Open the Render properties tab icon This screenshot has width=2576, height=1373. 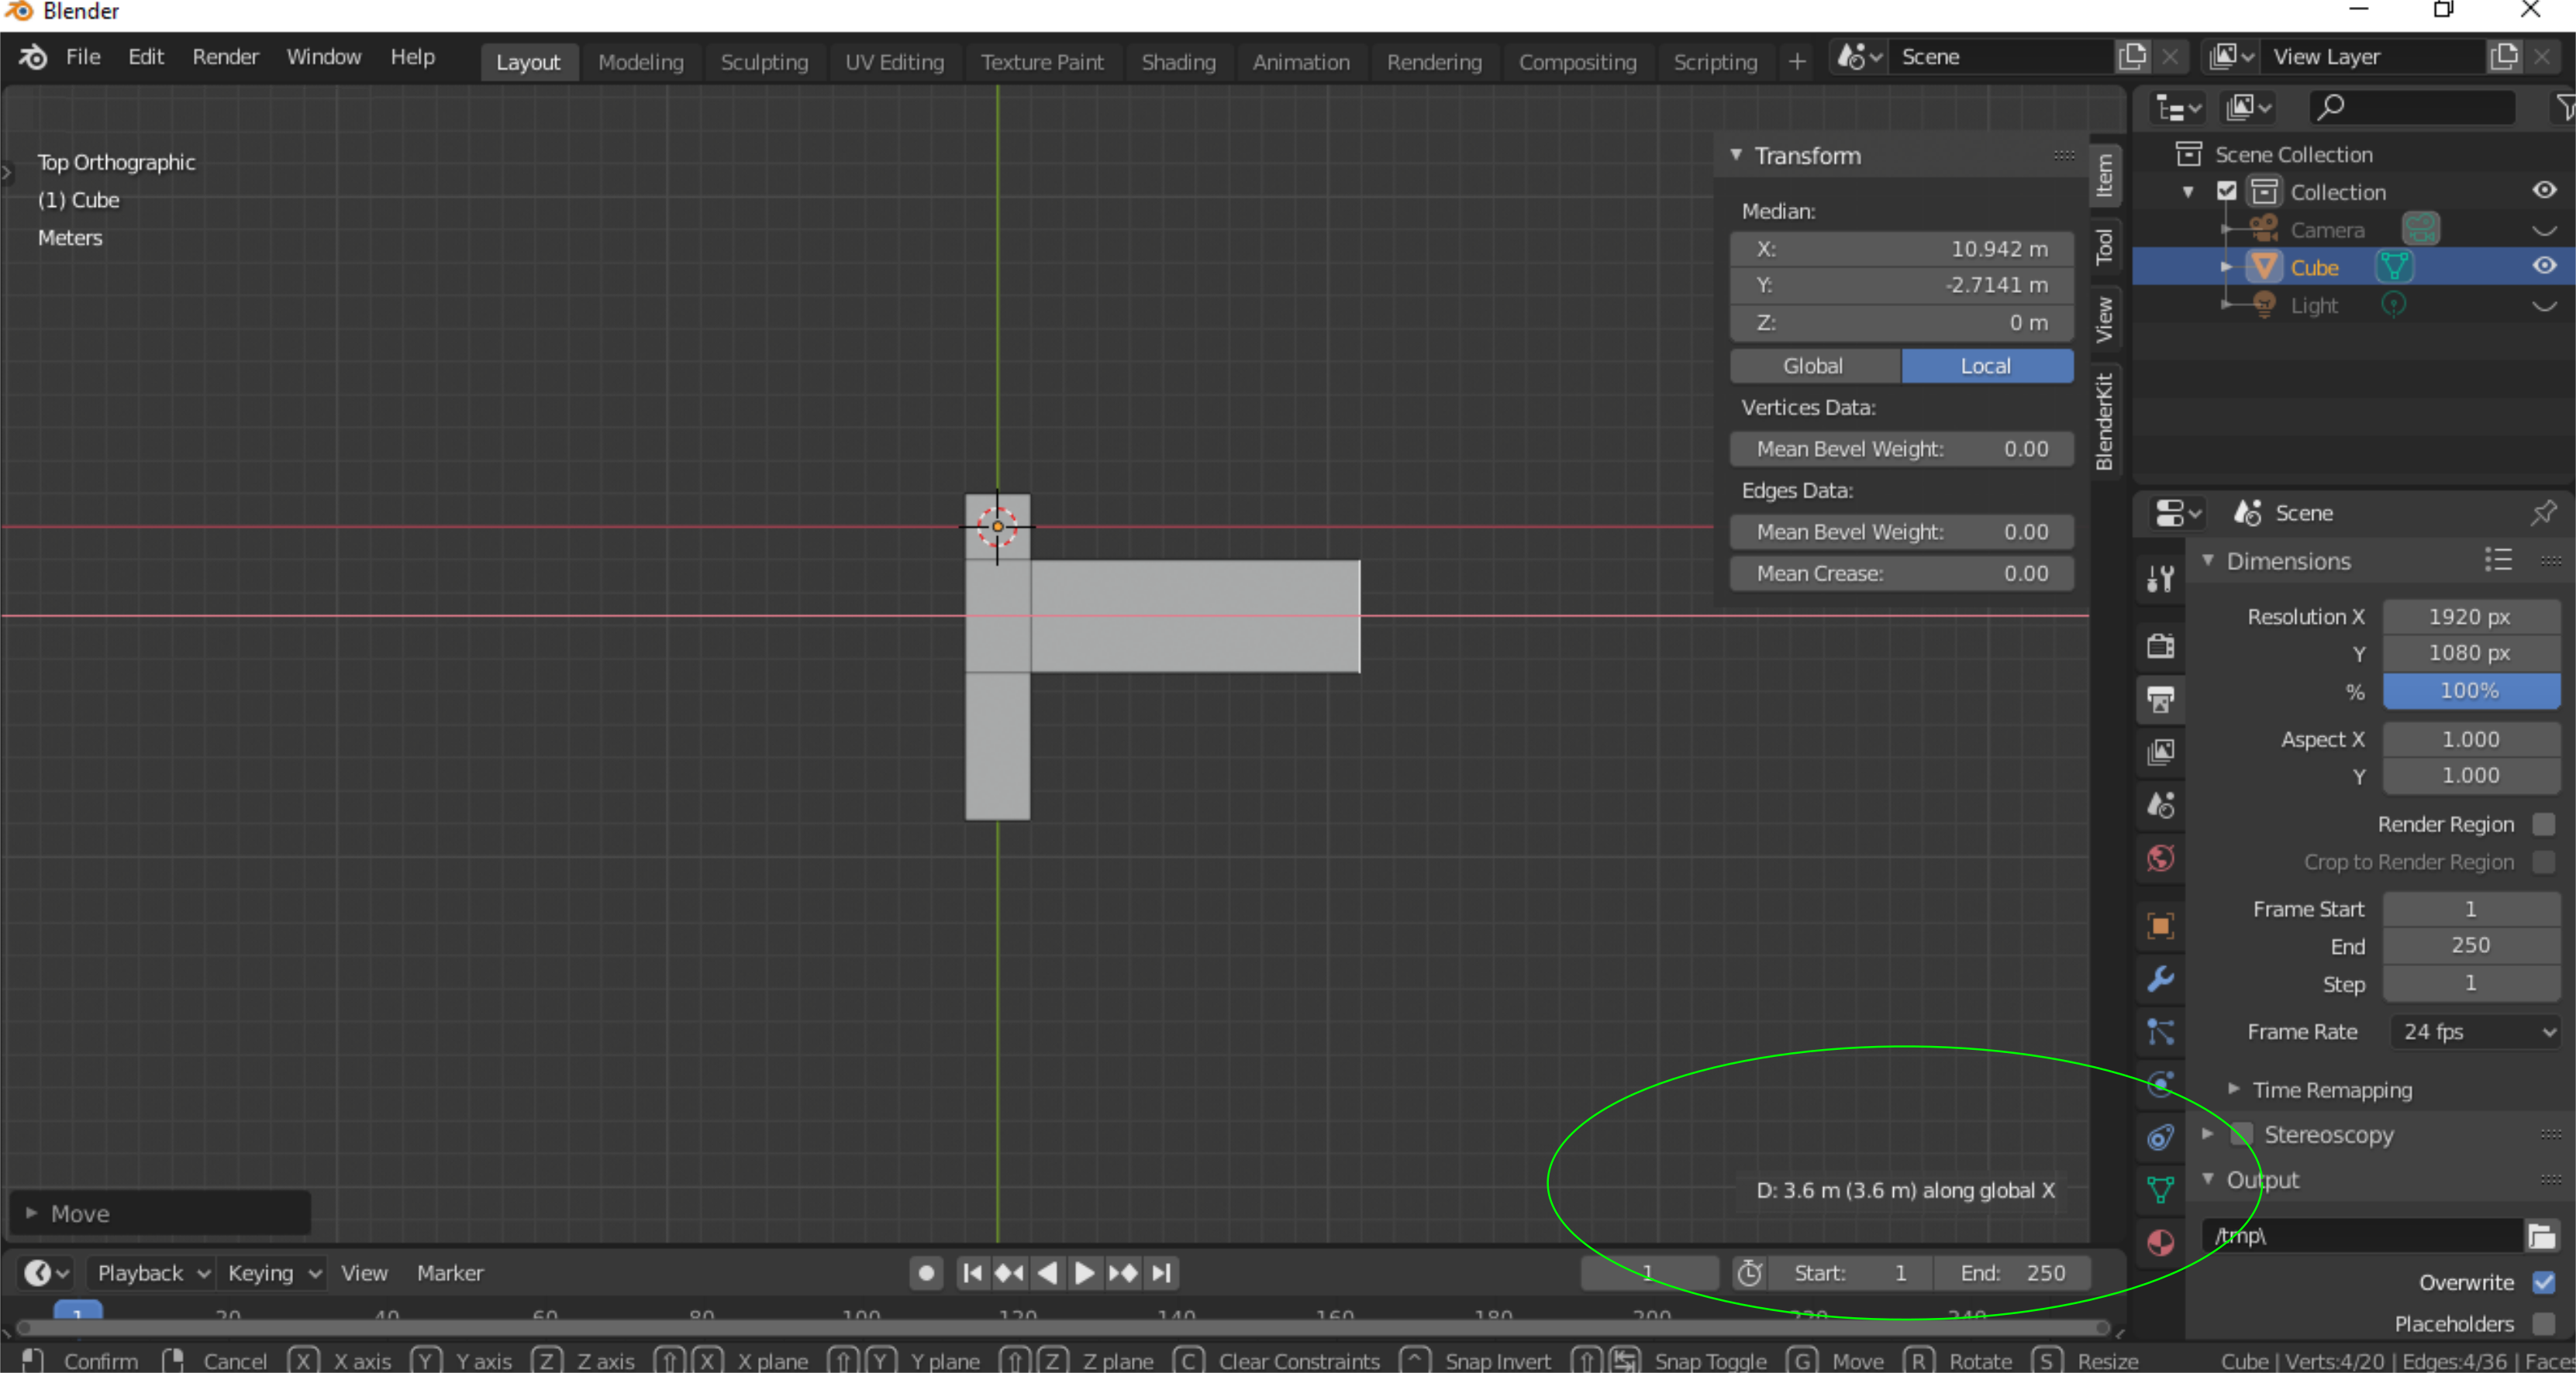[x=2160, y=645]
